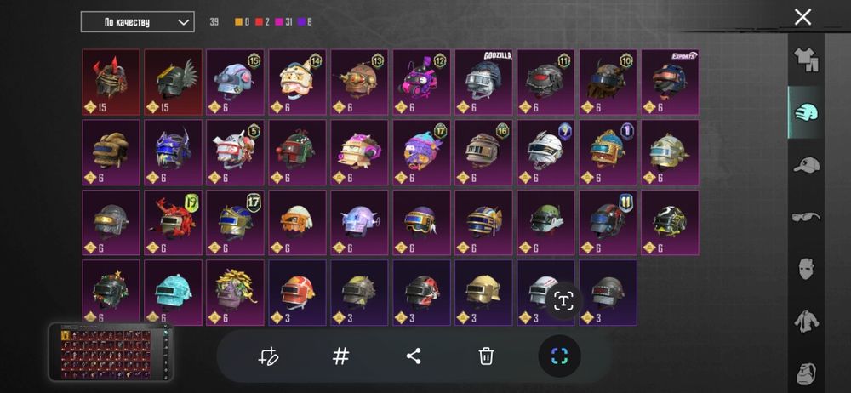
Task: Tap the share icon in screenshot toolbar
Action: coord(414,356)
